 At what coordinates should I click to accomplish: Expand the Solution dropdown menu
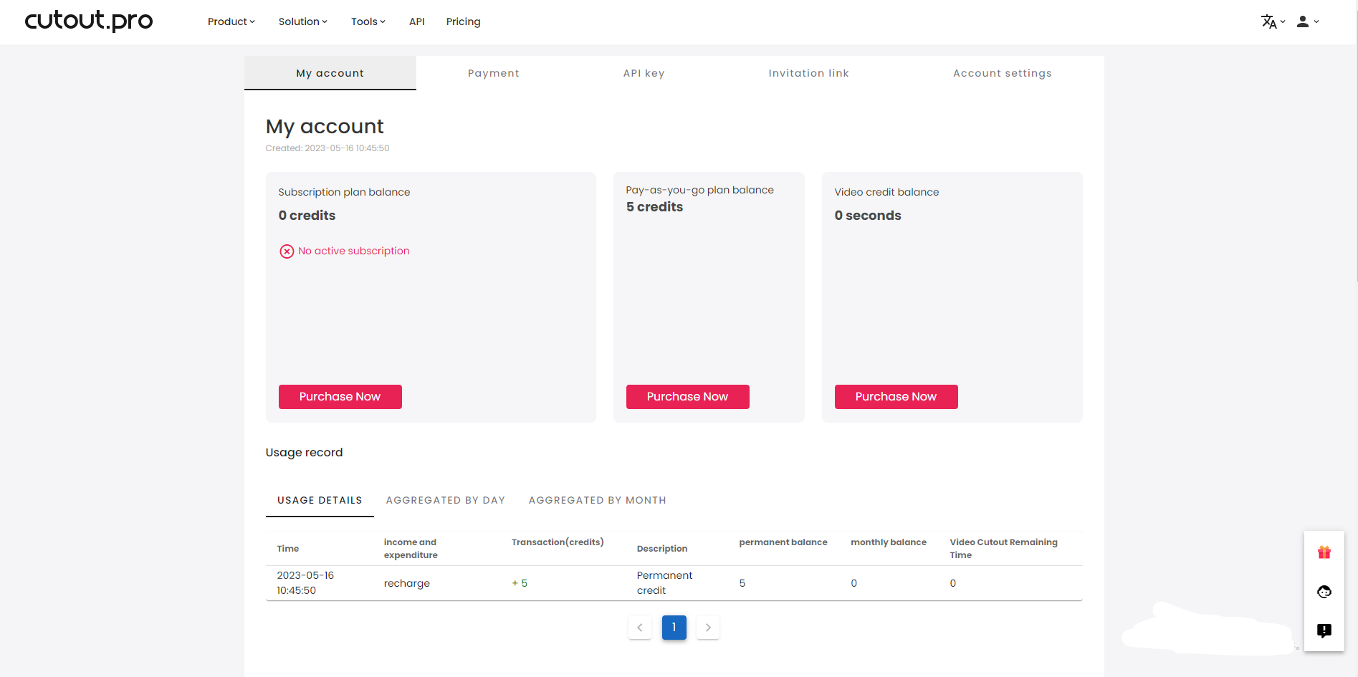pyautogui.click(x=302, y=21)
